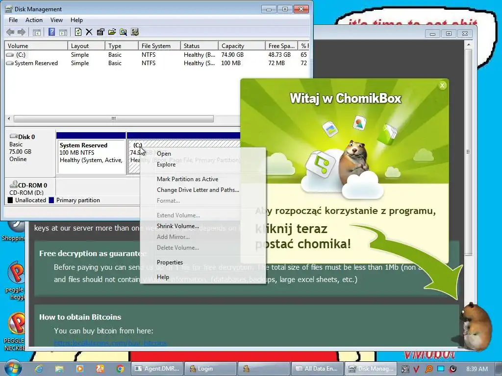
Task: Choose Explore in the context menu
Action: [x=203, y=164]
